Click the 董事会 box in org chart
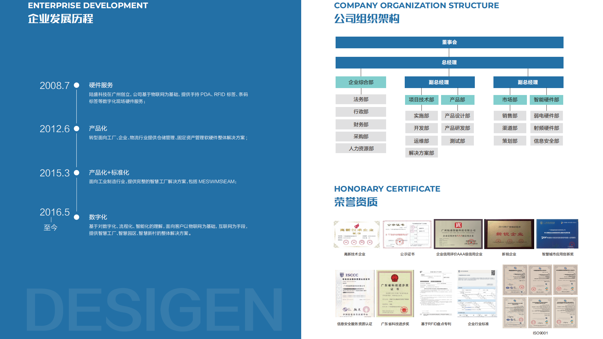 point(449,42)
